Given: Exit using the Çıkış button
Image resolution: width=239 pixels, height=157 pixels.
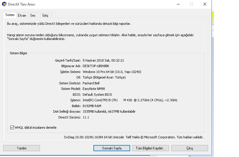Looking at the screenshot, I should point(189,148).
